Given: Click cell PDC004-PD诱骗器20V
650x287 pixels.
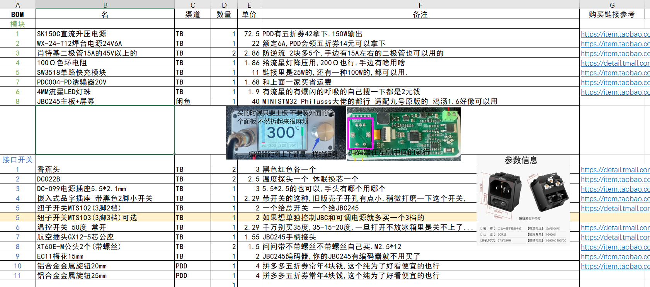Looking at the screenshot, I should pyautogui.click(x=105, y=82).
